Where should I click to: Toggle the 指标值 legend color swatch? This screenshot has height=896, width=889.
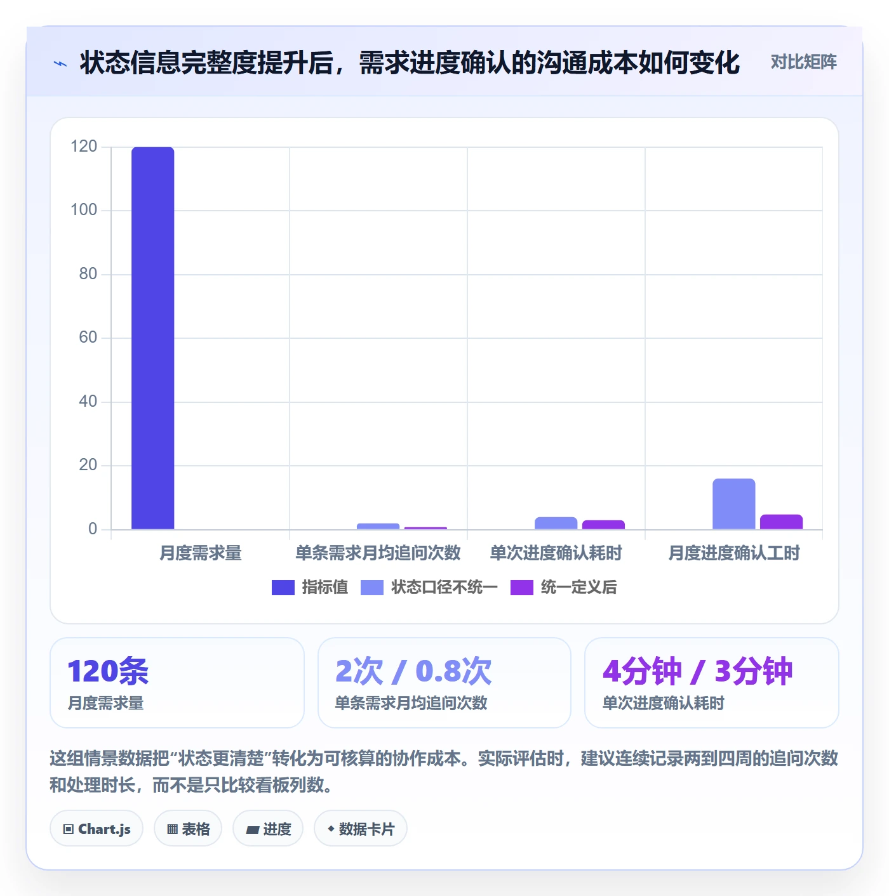point(283,588)
